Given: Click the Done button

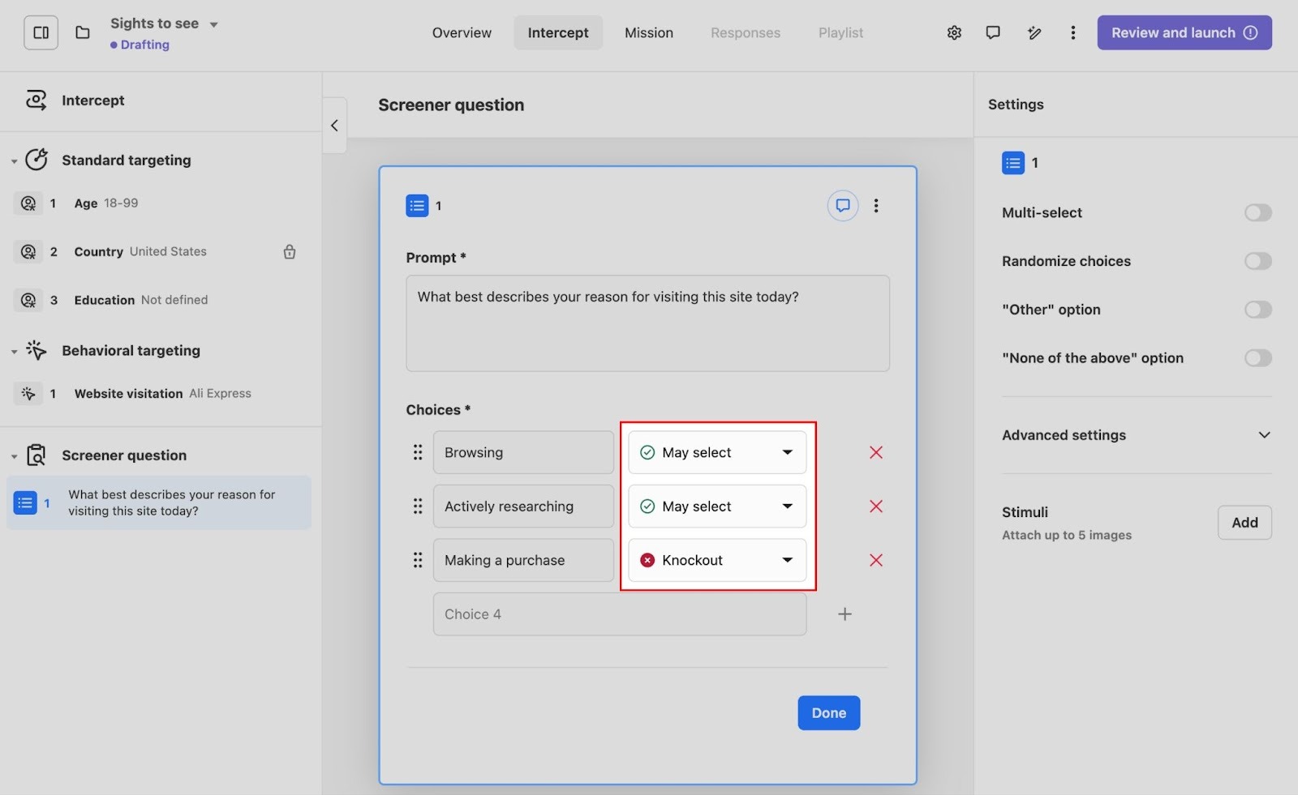Looking at the screenshot, I should (828, 713).
